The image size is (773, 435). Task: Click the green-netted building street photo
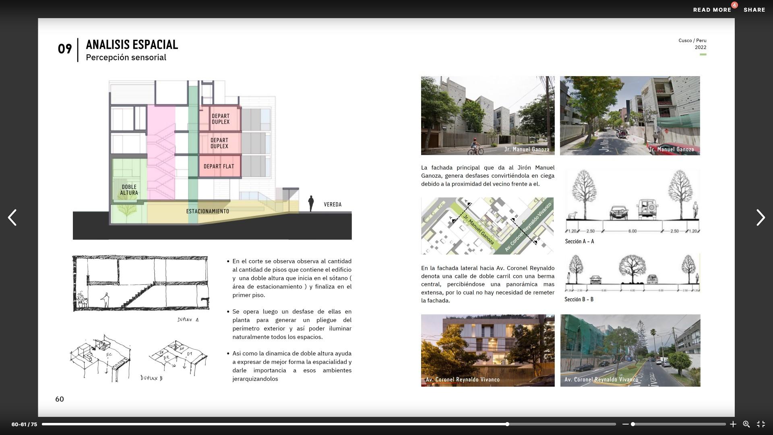630,350
